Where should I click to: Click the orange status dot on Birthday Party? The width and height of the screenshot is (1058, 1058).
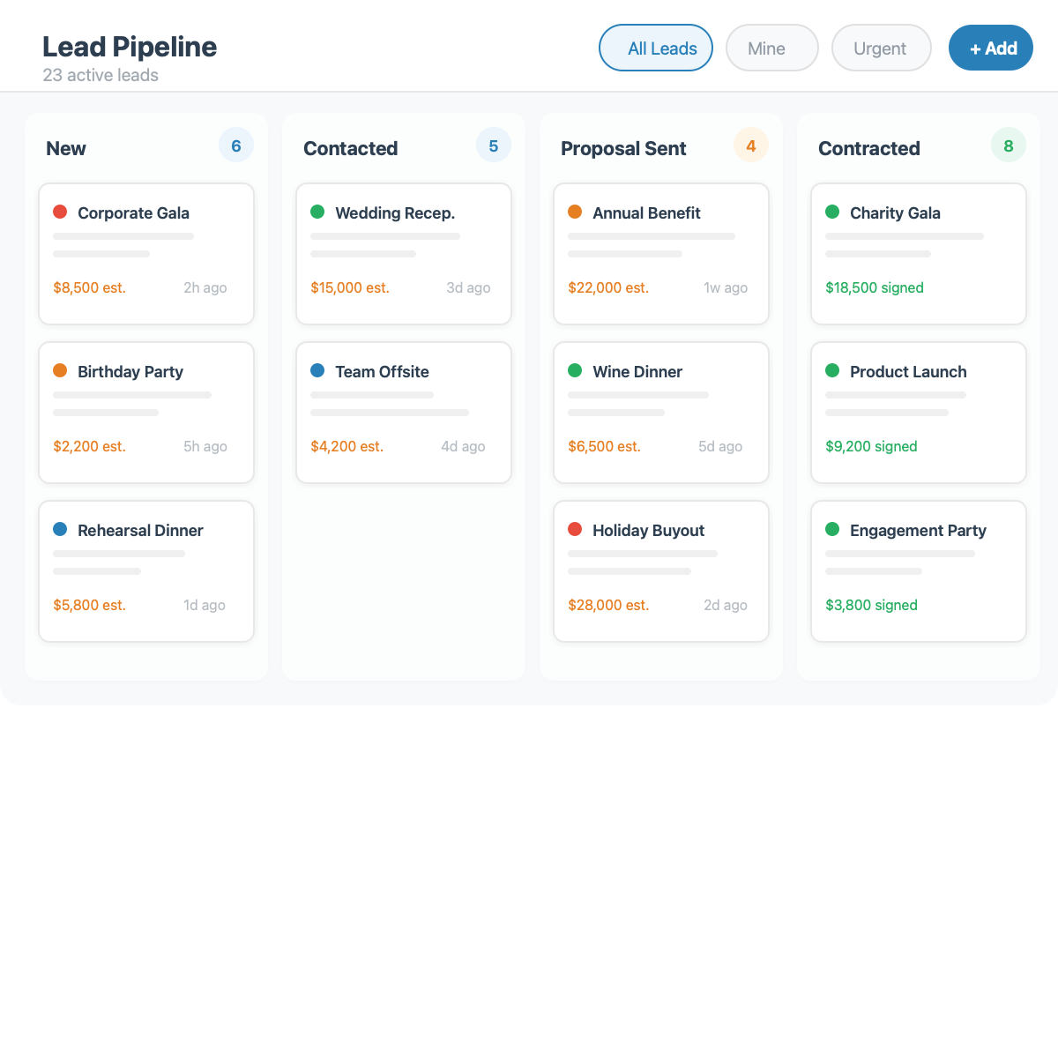[60, 370]
